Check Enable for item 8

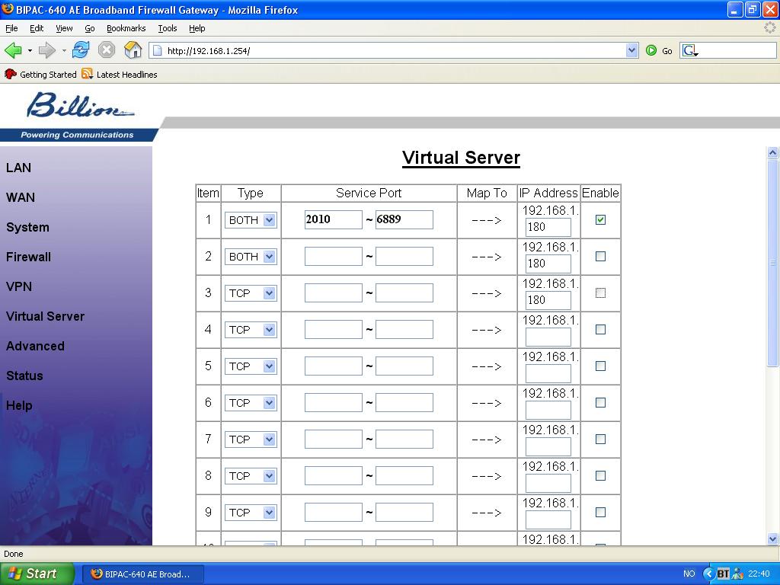point(600,475)
